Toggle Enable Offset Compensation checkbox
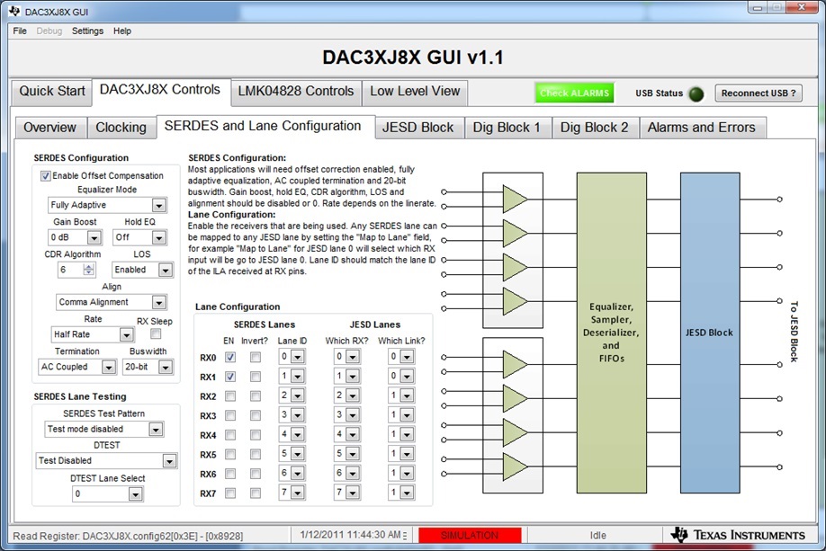Image resolution: width=826 pixels, height=551 pixels. [46, 176]
